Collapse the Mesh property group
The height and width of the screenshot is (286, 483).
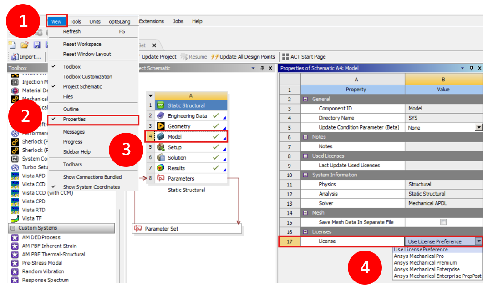tap(305, 213)
